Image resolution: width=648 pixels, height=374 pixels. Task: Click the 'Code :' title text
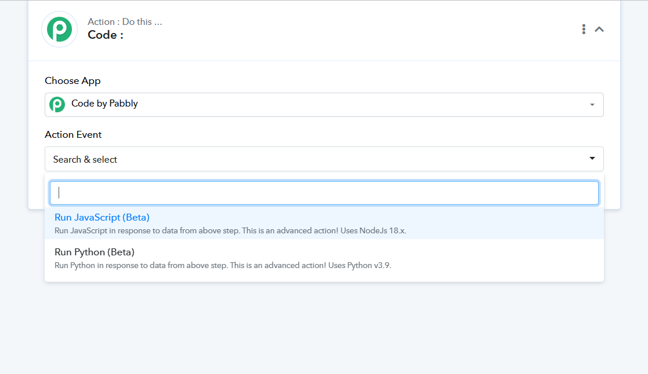106,35
